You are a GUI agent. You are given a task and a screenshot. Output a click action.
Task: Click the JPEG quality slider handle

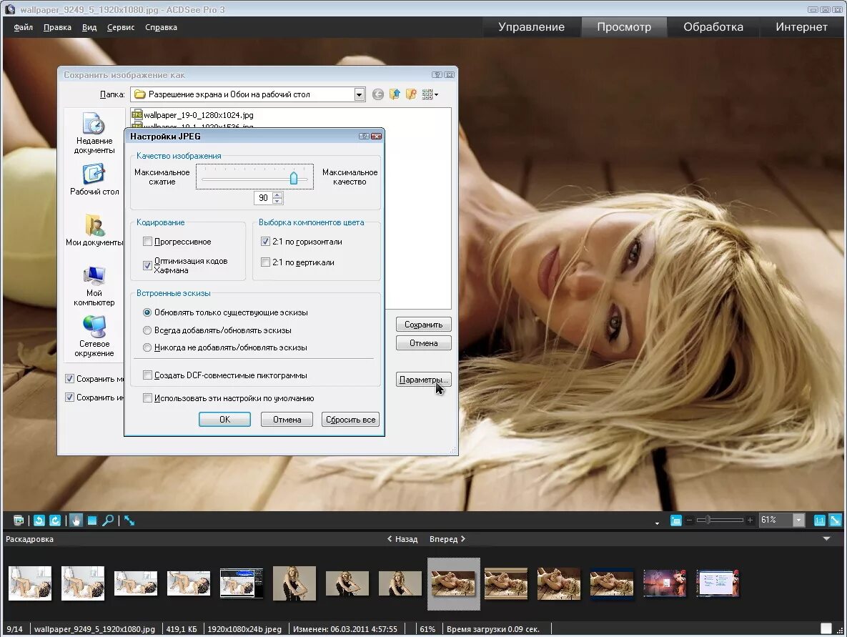point(293,178)
